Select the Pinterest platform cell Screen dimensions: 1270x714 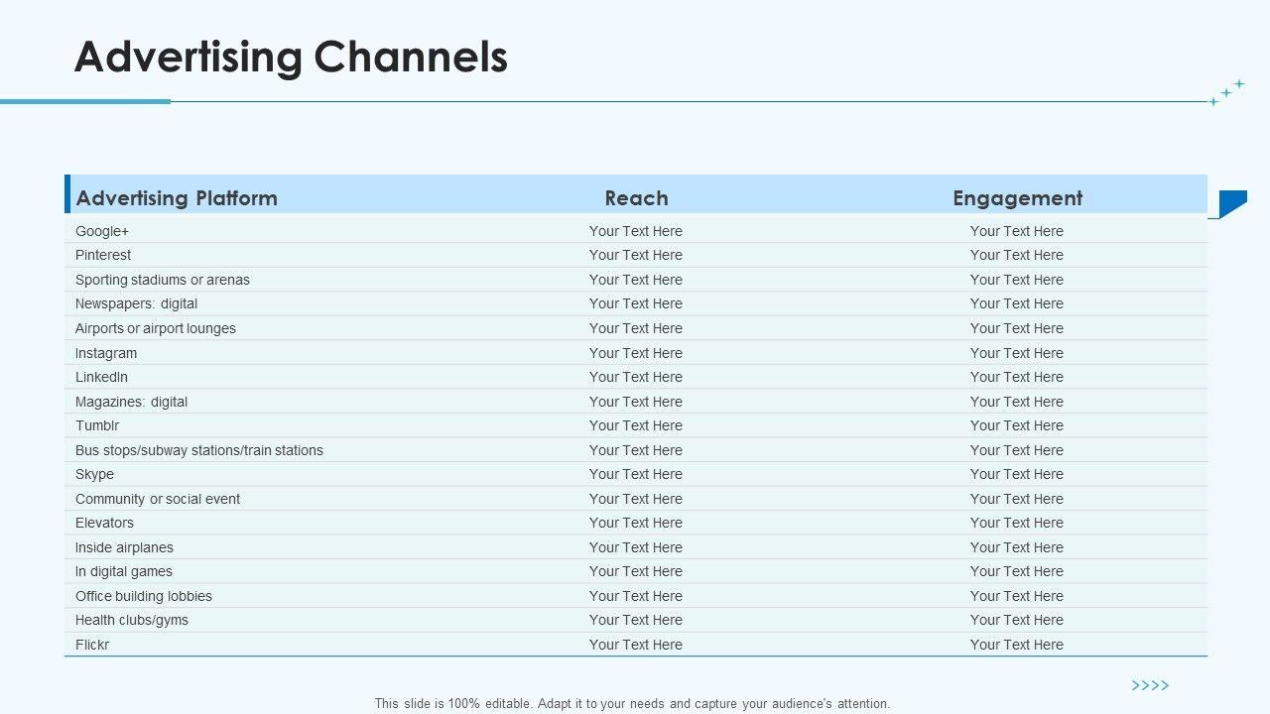103,255
